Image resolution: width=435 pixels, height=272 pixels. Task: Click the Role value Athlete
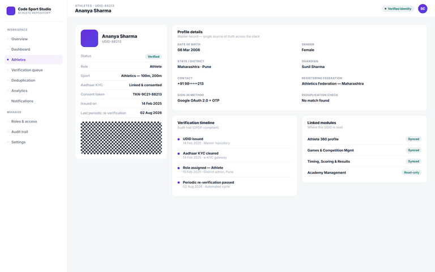pos(156,67)
